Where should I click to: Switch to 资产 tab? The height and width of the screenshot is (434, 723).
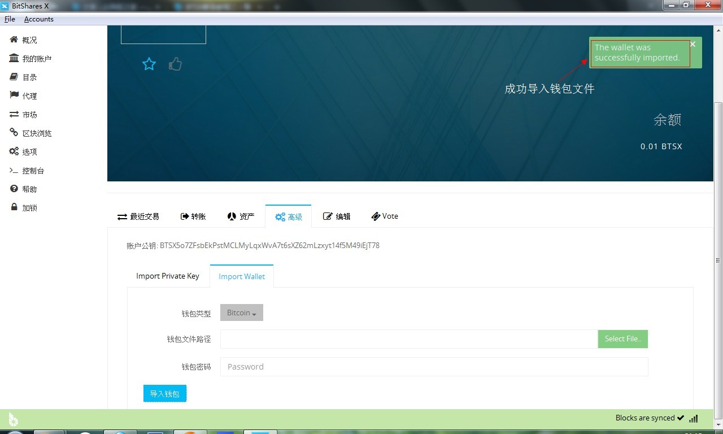pyautogui.click(x=241, y=216)
